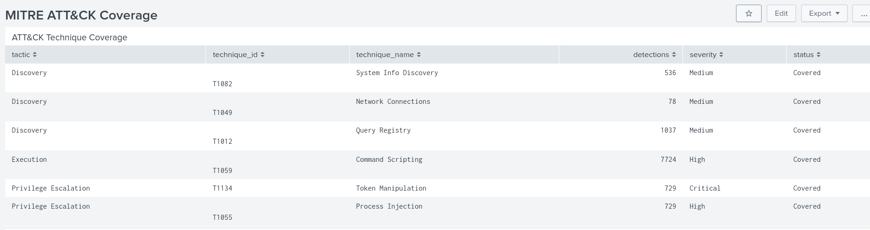Select technique ID T1134
870x230 pixels.
(x=222, y=188)
